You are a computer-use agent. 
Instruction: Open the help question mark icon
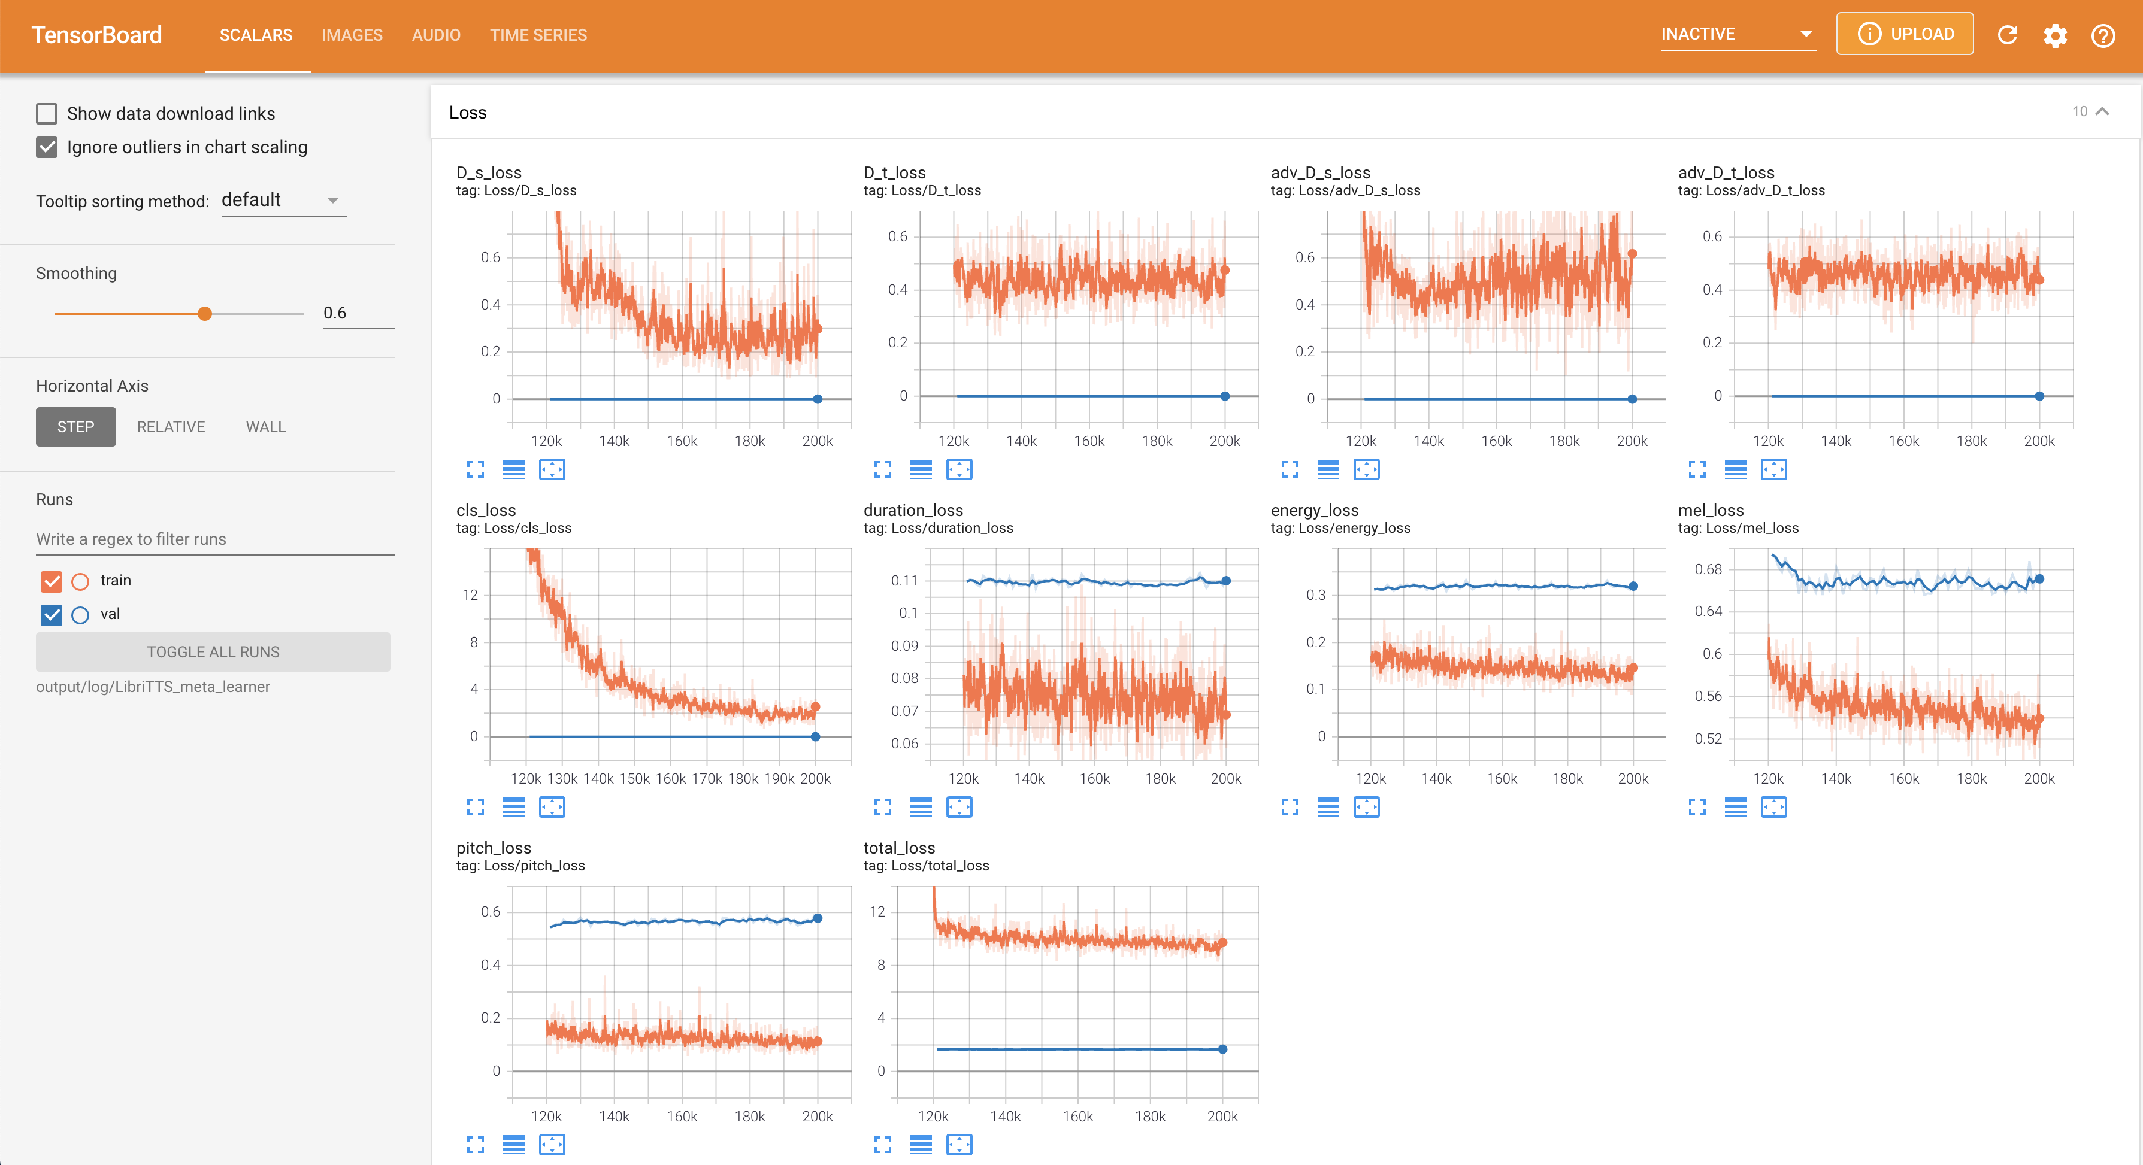tap(2103, 35)
